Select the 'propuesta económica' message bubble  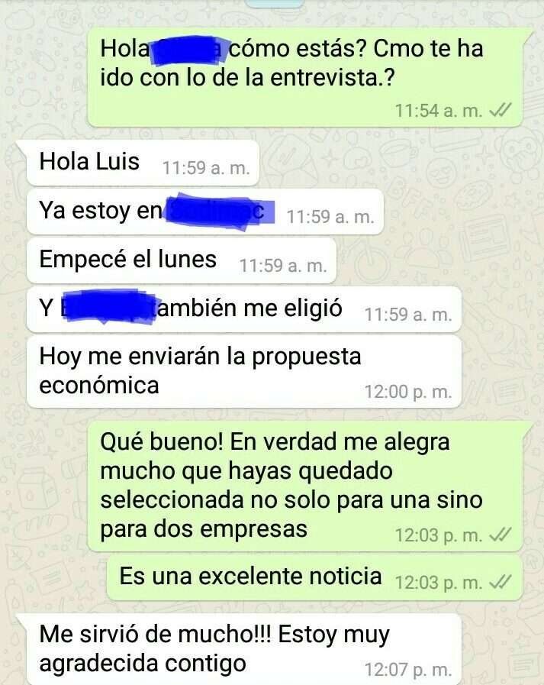(x=243, y=372)
